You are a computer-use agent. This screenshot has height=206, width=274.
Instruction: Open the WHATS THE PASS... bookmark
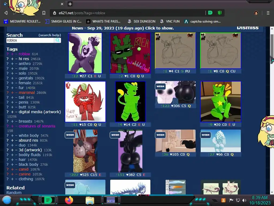104,21
